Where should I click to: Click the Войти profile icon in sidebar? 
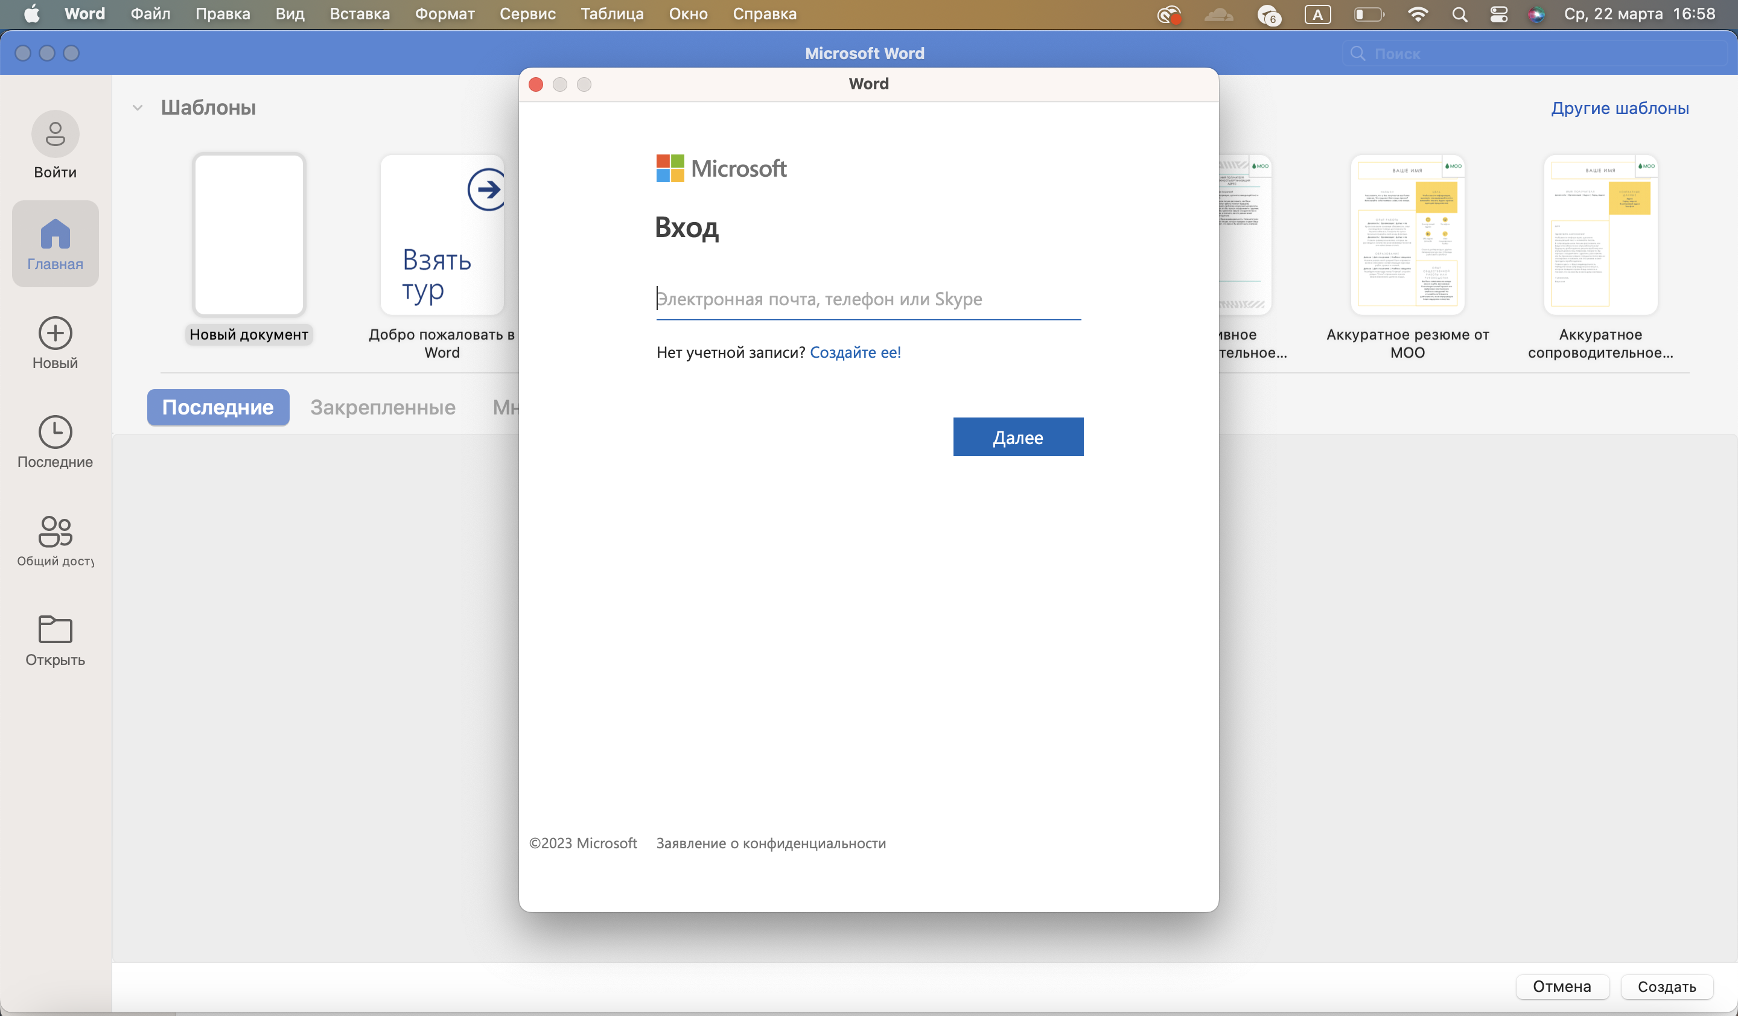55,134
